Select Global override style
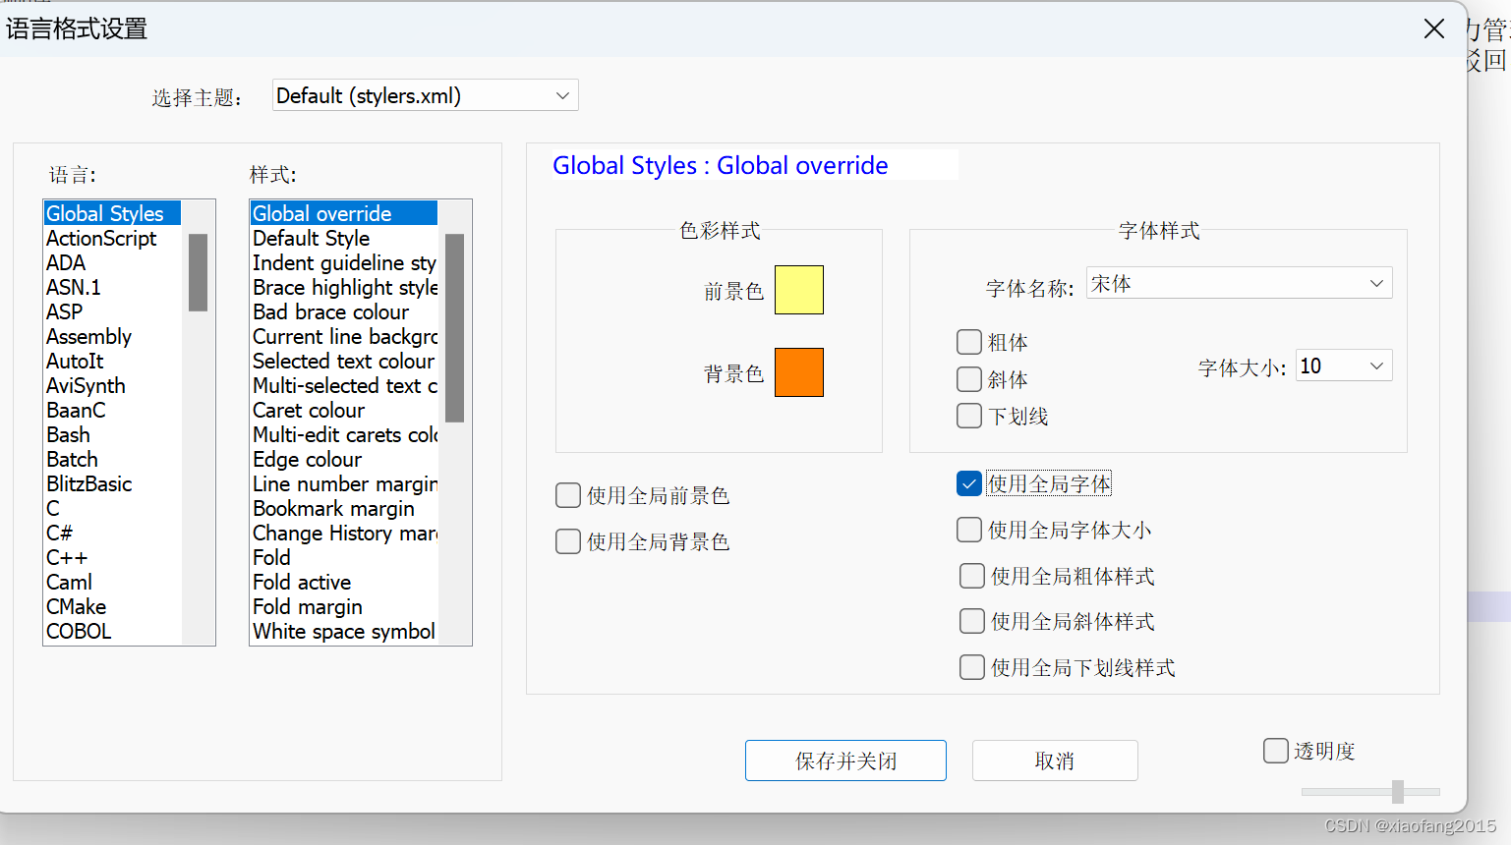Image resolution: width=1511 pixels, height=845 pixels. click(344, 213)
